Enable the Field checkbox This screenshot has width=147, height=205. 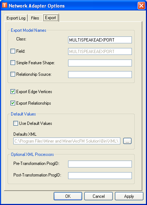pyautogui.click(x=13, y=51)
